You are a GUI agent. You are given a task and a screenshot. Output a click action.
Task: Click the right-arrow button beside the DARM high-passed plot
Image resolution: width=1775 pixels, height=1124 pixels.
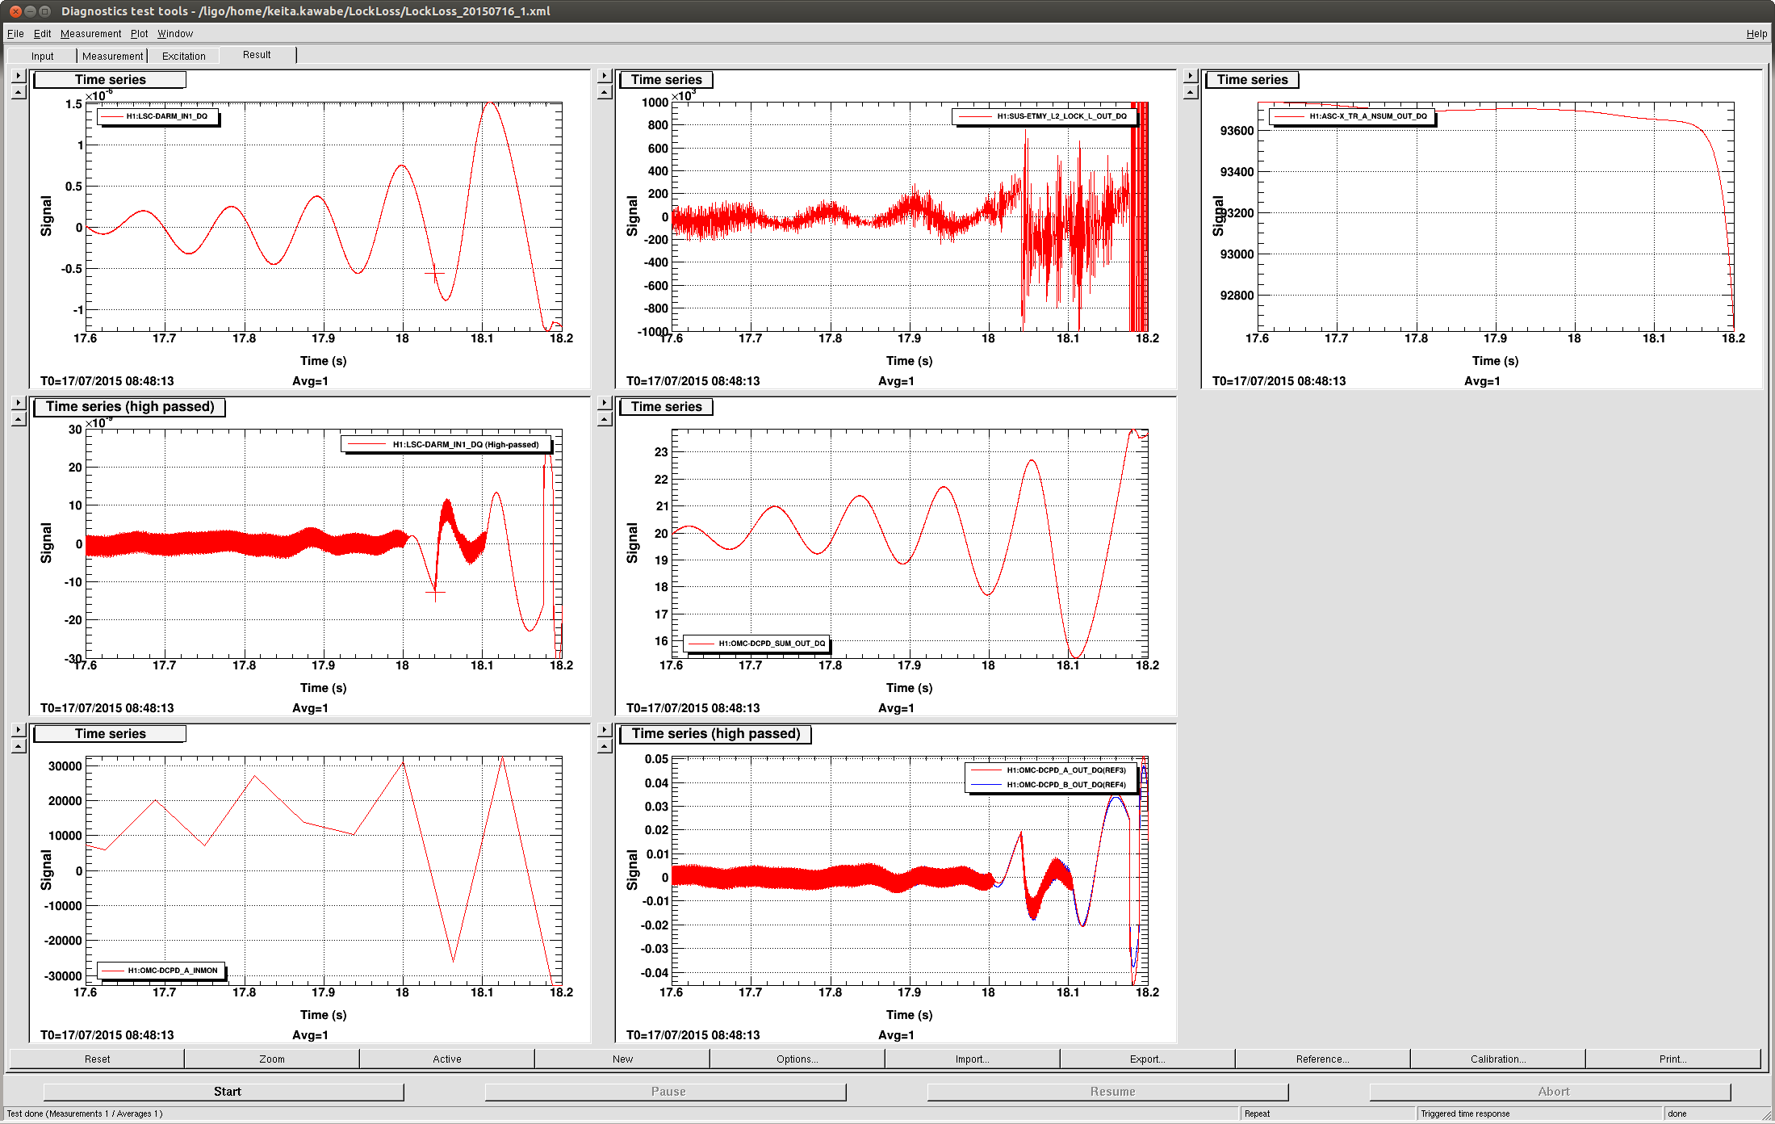coord(19,403)
